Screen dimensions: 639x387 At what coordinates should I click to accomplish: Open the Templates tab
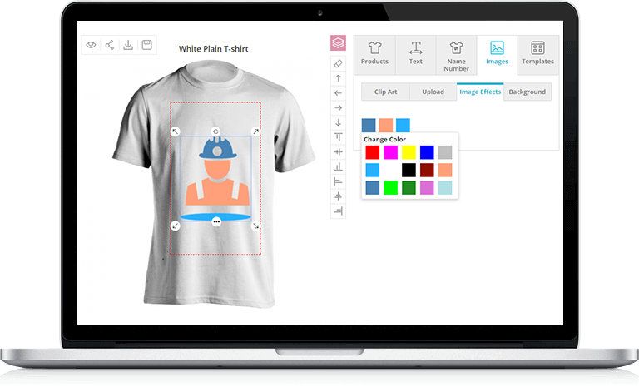(x=537, y=56)
